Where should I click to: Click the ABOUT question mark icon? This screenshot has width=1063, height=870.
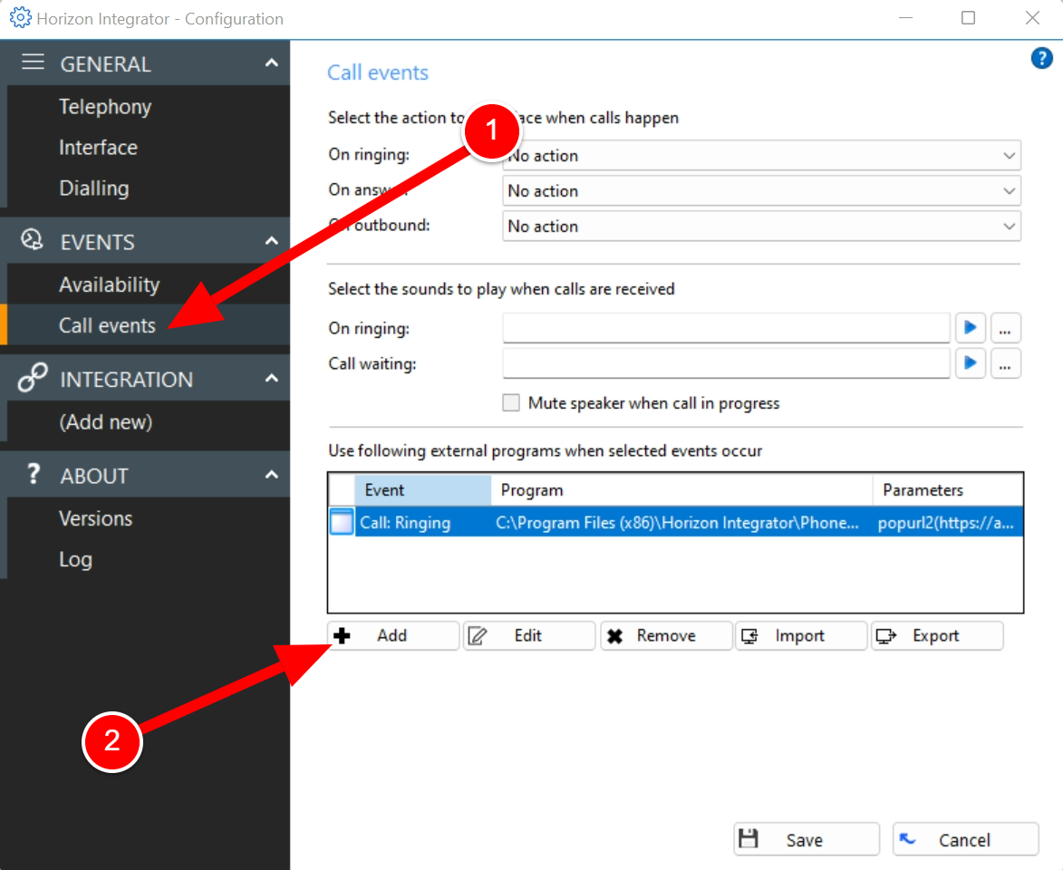(x=34, y=474)
